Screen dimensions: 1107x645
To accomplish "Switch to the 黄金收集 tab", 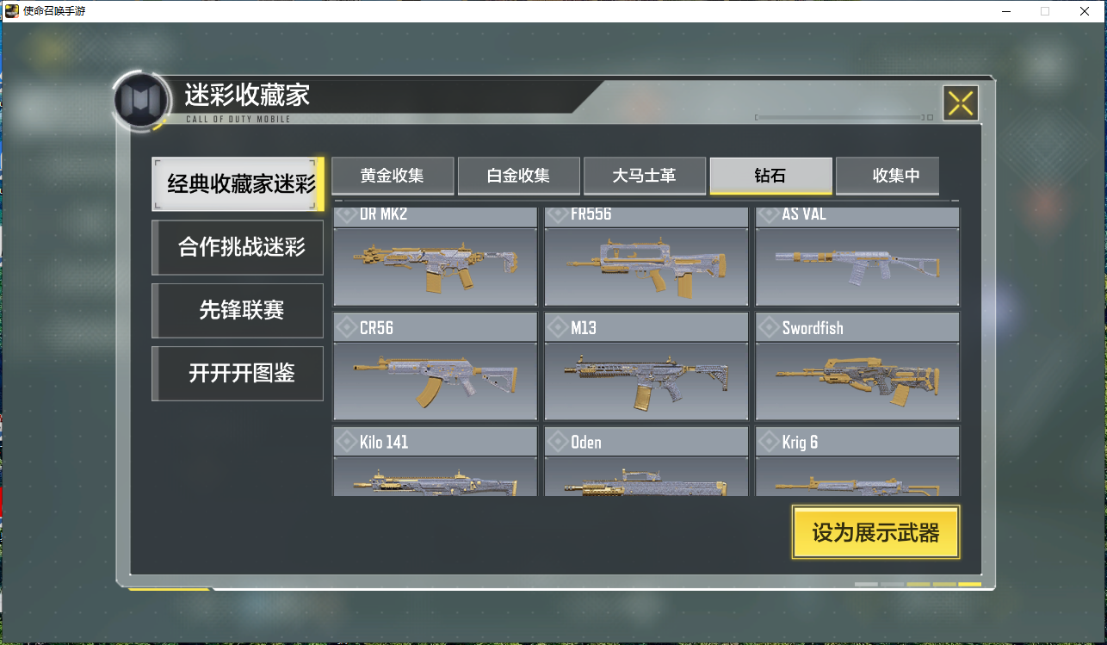I will [393, 176].
